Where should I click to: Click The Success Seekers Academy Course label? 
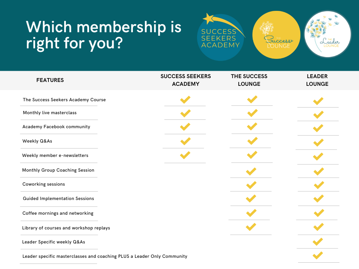coord(64,100)
